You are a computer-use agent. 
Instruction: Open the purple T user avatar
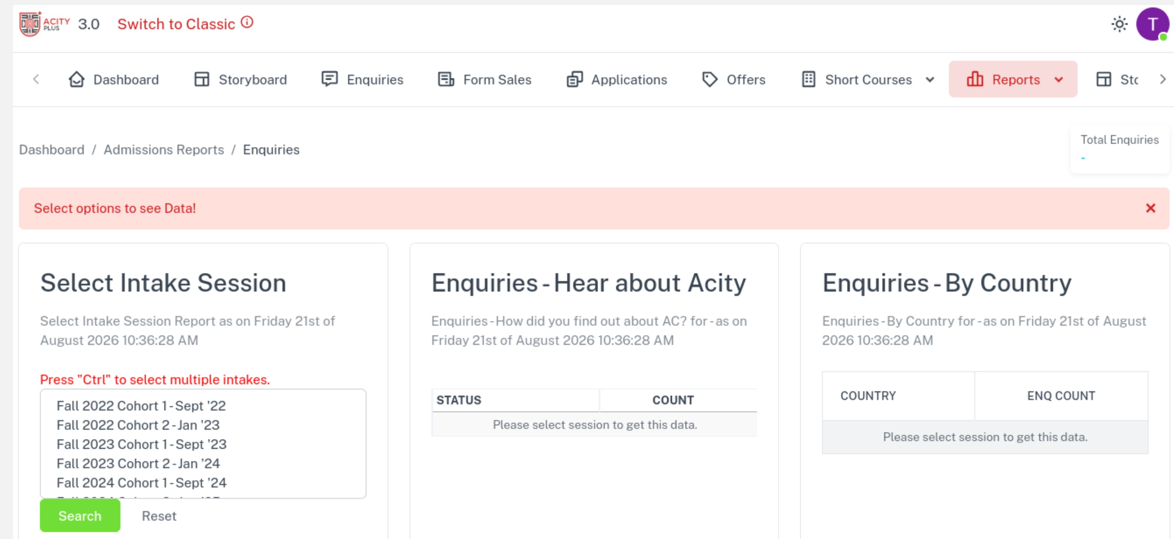click(x=1152, y=24)
